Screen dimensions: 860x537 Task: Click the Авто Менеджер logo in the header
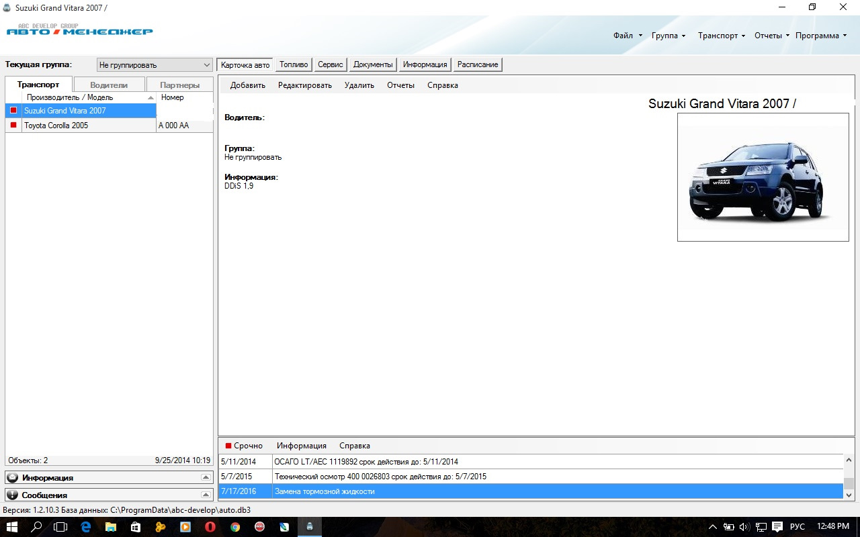click(x=79, y=30)
